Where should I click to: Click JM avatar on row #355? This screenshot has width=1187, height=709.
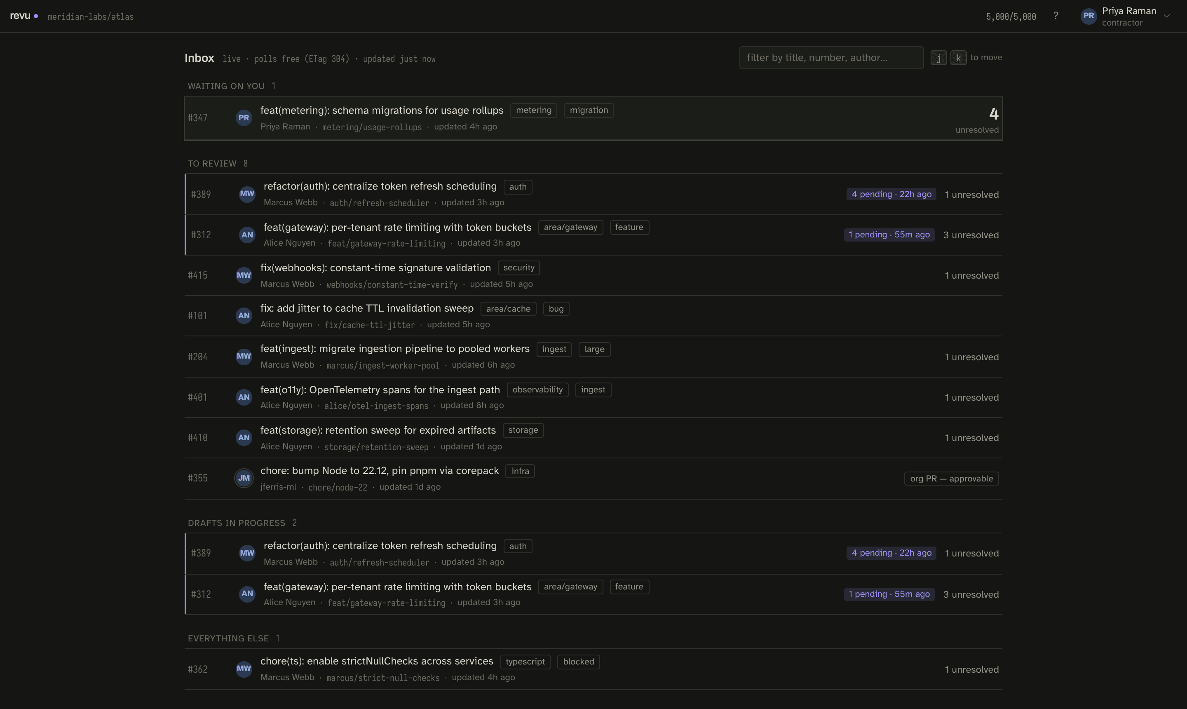[244, 478]
